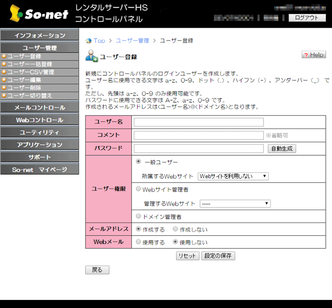This screenshot has width=332, height=308.
Task: Open Help with the question mark button
Action: [313, 55]
